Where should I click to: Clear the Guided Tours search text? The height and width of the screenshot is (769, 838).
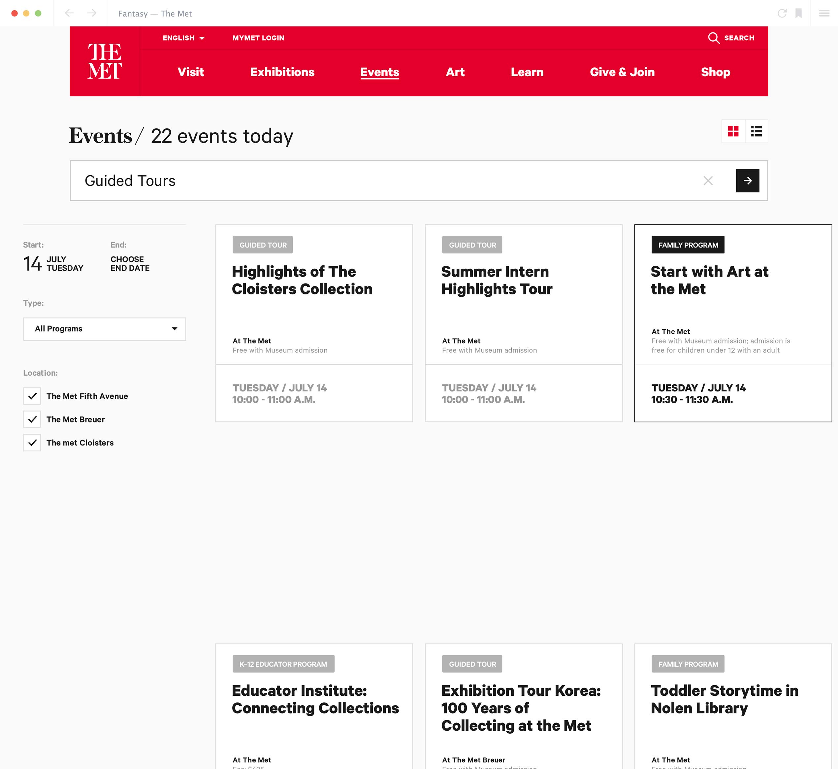[708, 181]
